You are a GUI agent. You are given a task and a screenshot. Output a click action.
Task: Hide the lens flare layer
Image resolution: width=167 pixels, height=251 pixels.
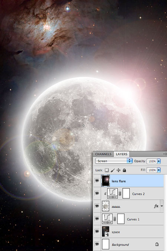pos(97,181)
